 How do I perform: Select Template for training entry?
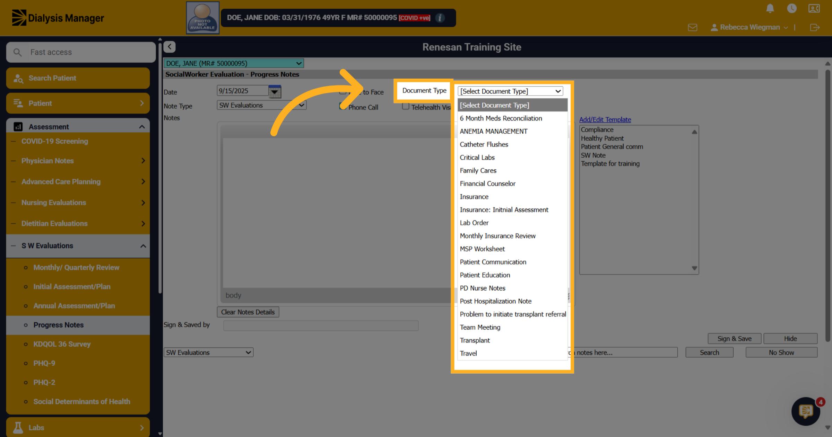(x=610, y=164)
